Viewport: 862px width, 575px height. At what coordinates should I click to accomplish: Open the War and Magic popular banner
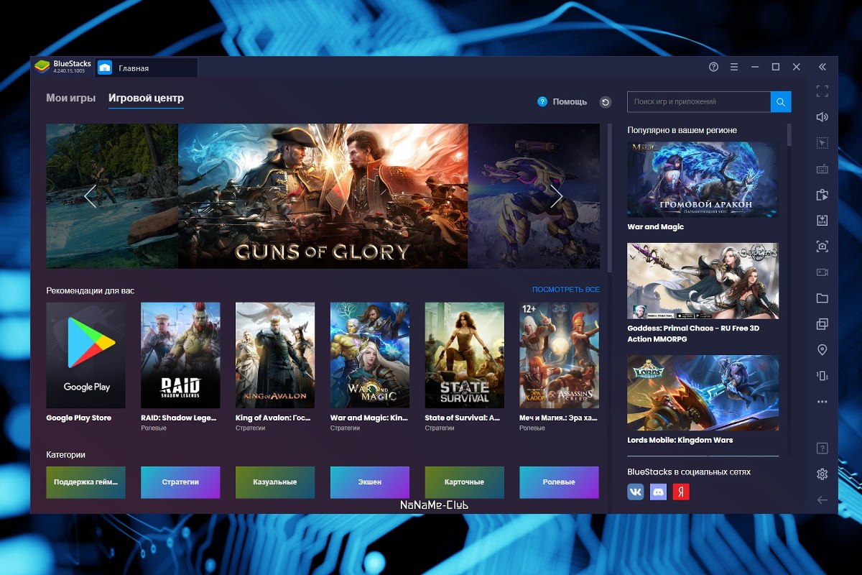[703, 179]
